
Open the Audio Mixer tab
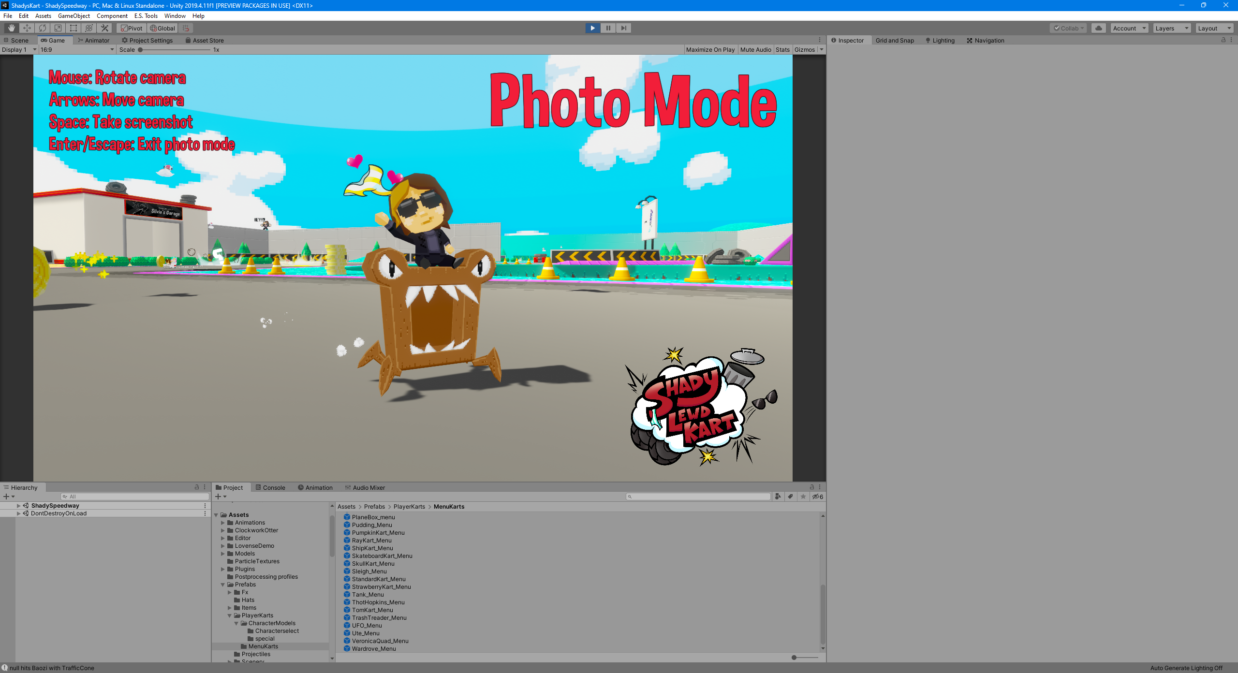pos(365,487)
